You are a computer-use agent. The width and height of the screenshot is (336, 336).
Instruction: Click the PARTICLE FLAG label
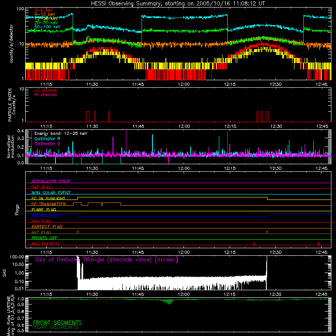point(47,226)
